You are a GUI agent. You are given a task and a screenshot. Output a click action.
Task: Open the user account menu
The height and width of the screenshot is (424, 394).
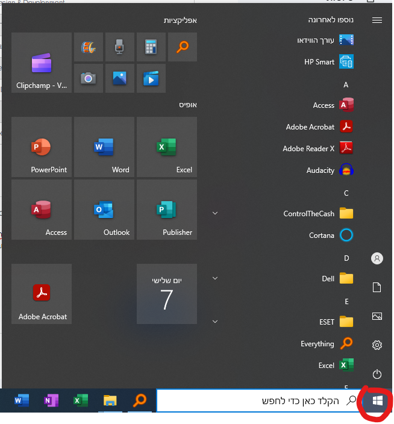click(377, 258)
